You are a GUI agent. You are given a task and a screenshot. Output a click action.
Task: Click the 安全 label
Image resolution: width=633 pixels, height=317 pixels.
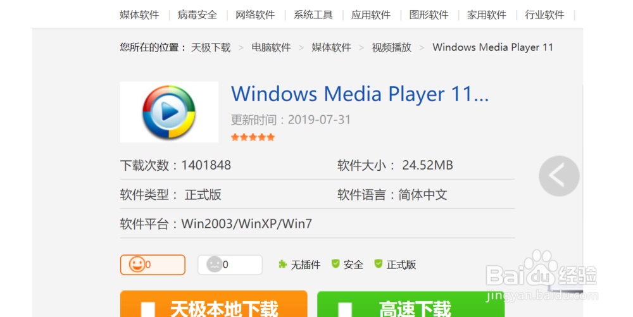coord(353,264)
